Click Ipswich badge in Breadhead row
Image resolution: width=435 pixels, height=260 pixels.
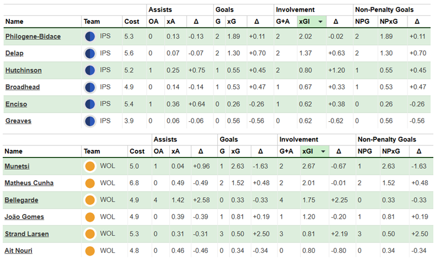(x=90, y=87)
